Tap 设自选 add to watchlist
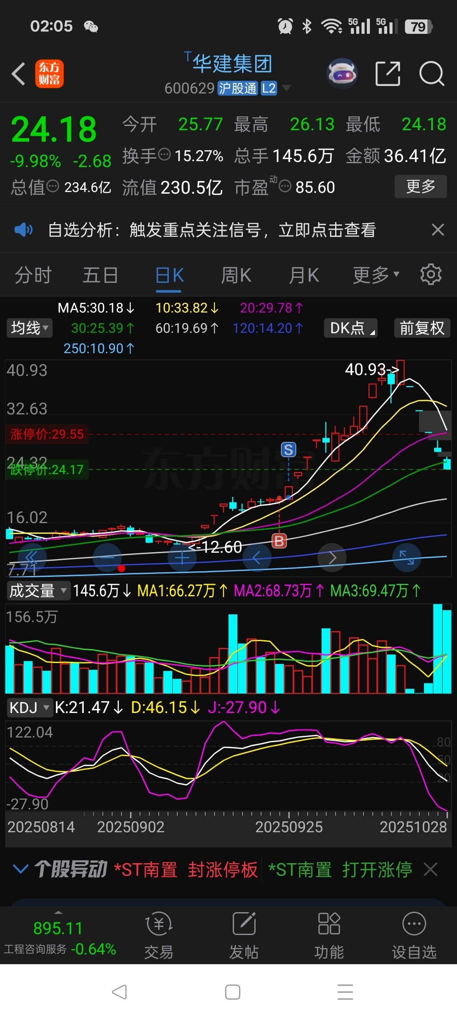Image resolution: width=457 pixels, height=1020 pixels. click(414, 936)
